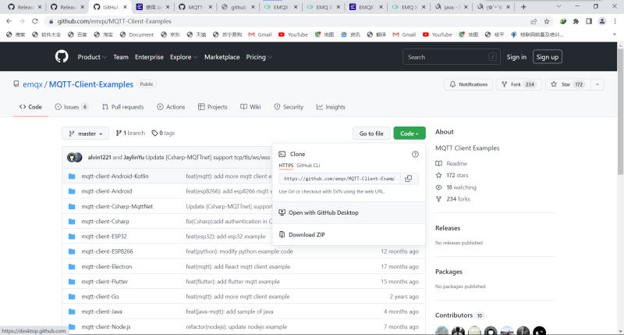
Task: Expand the star list dropdown arrow
Action: (x=597, y=84)
